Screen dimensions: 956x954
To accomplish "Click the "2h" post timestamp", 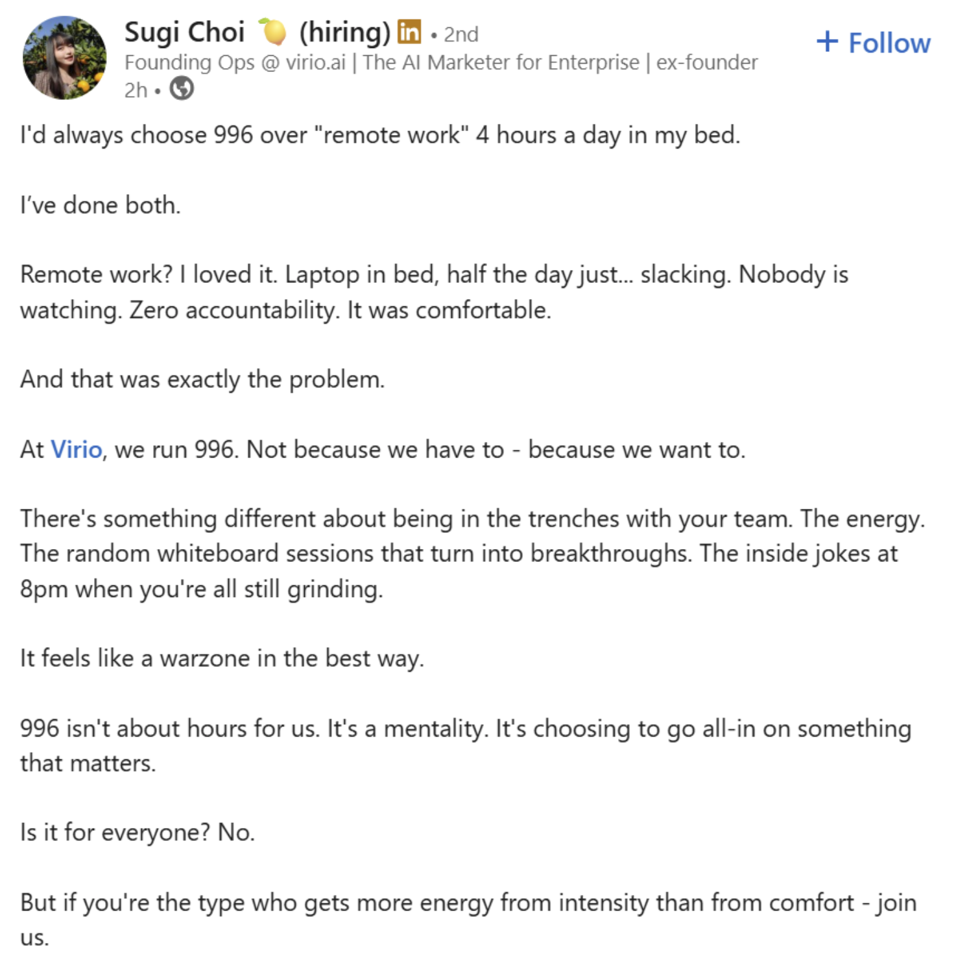I will click(136, 90).
